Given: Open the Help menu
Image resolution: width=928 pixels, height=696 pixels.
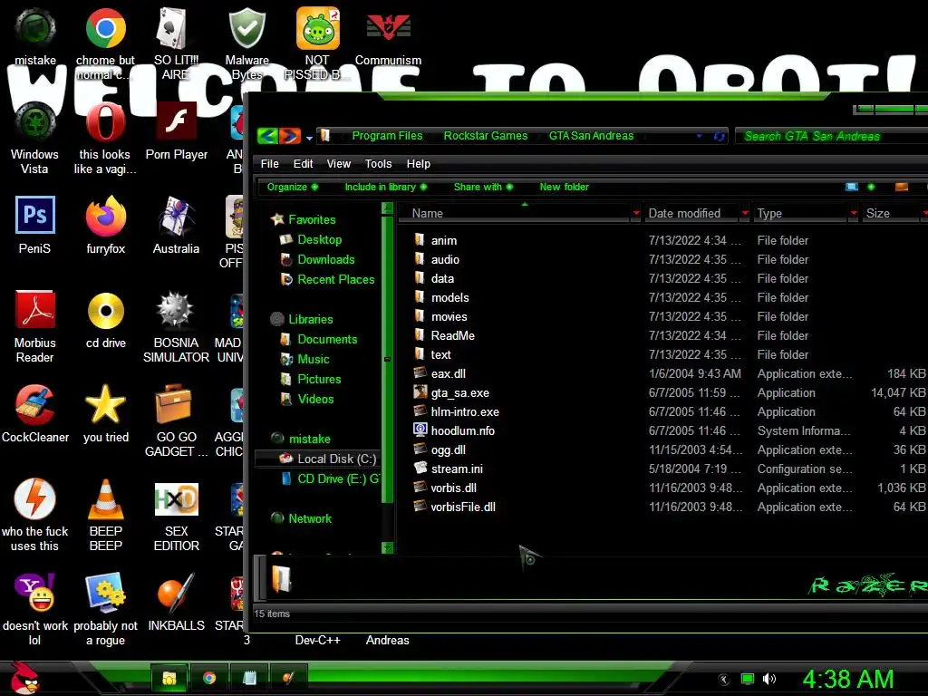Looking at the screenshot, I should [419, 164].
